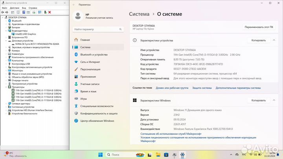283x159 pixels.
Task: Open Домен или рабочая группа link
Action: tap(172, 88)
